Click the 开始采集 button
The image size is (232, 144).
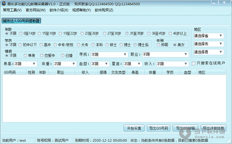pos(134,128)
